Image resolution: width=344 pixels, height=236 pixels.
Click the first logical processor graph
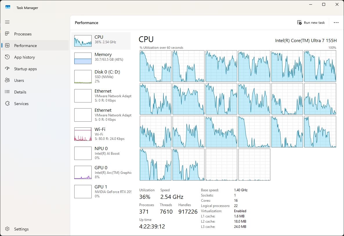point(155,66)
